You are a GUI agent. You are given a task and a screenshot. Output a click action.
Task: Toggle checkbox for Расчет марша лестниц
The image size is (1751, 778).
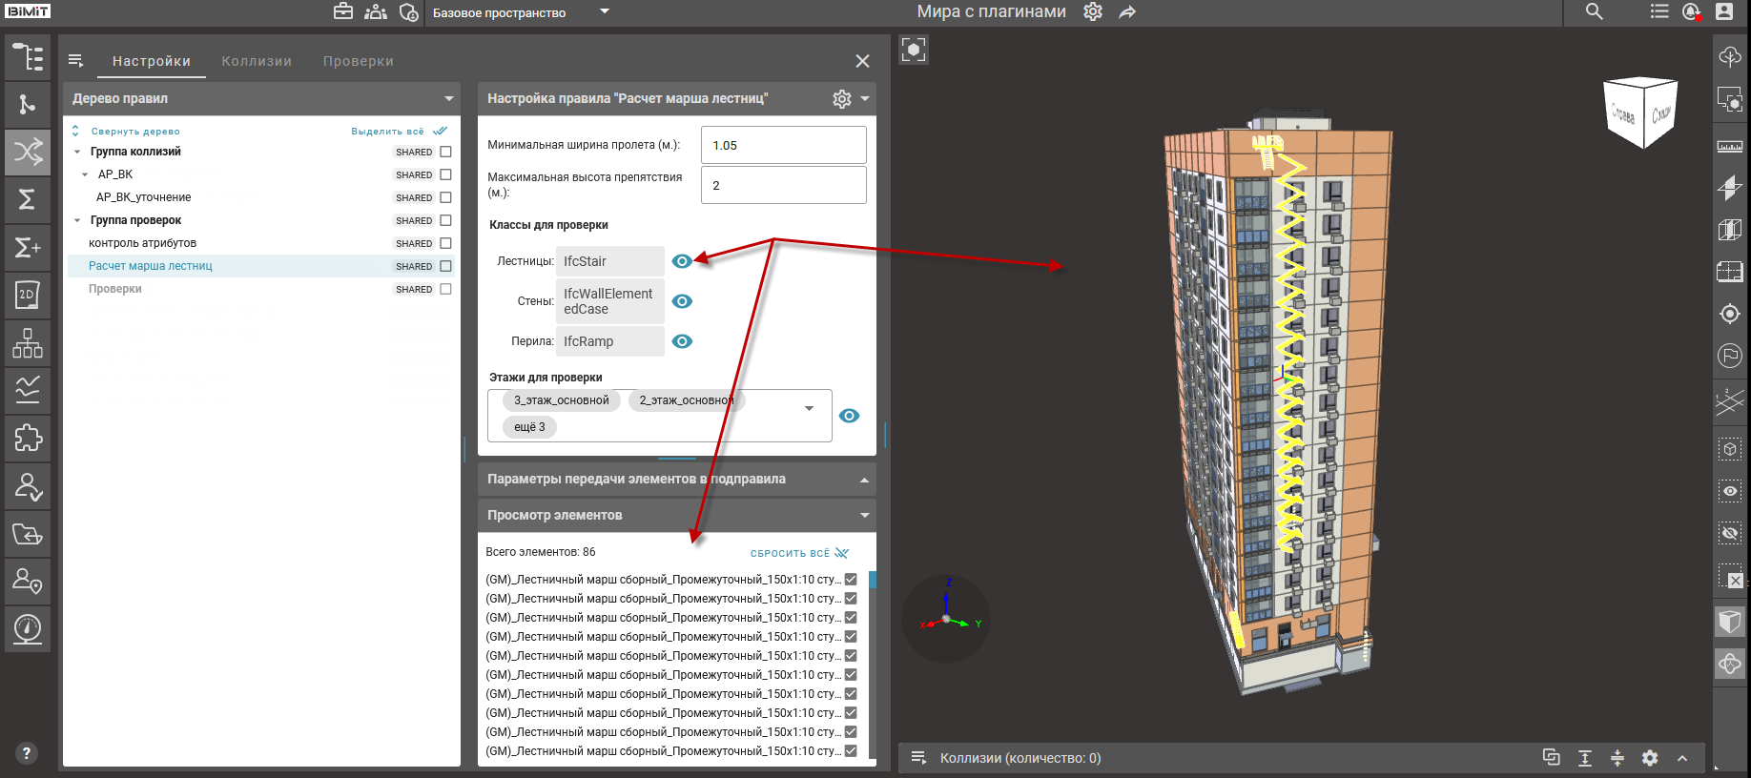[445, 266]
